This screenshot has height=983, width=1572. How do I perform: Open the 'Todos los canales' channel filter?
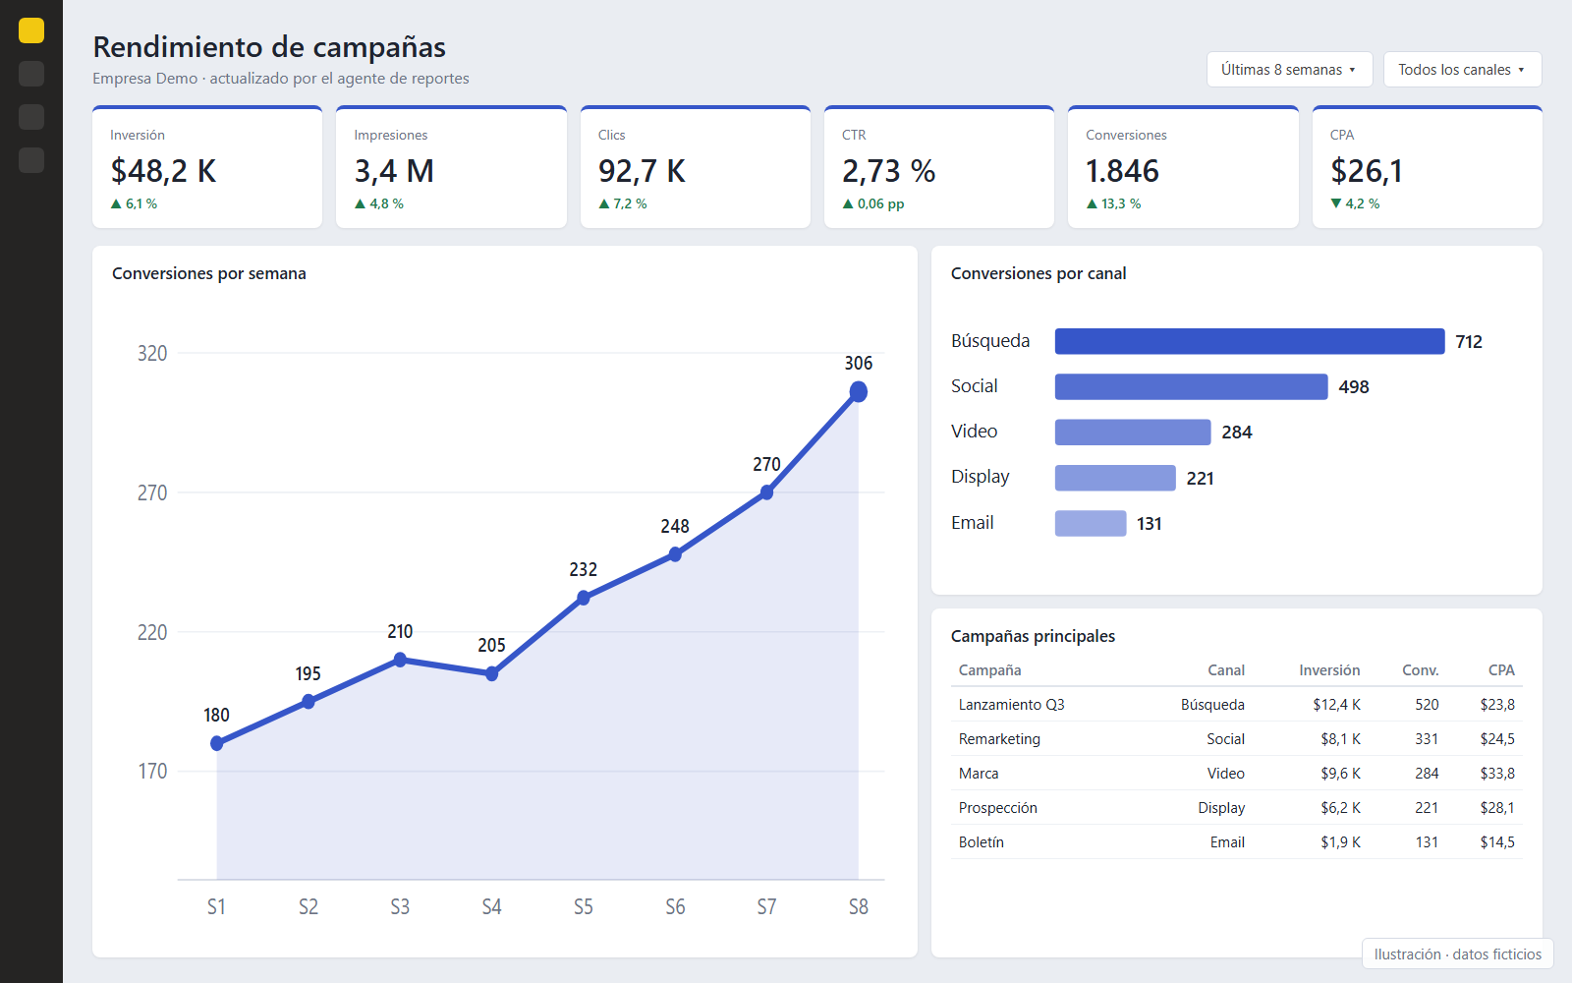pyautogui.click(x=1462, y=70)
